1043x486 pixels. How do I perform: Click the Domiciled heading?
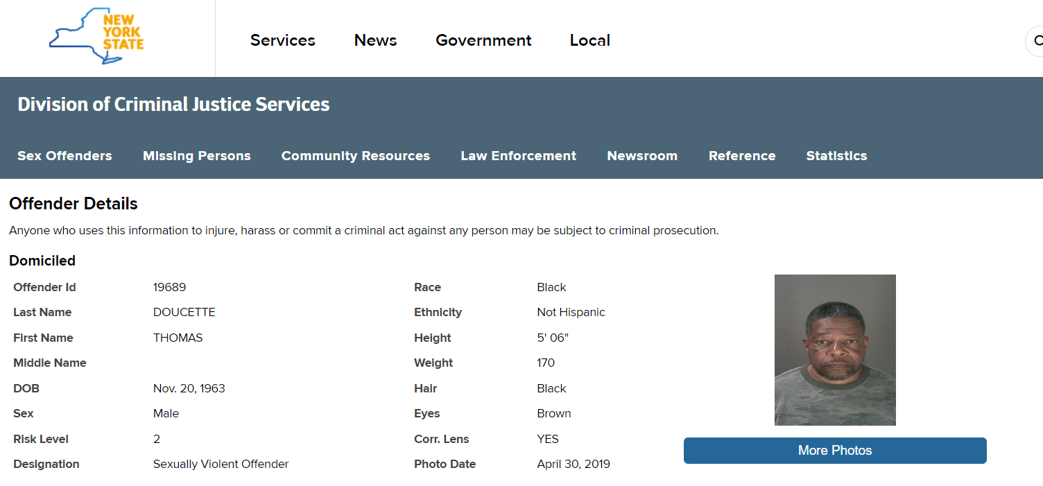point(42,261)
